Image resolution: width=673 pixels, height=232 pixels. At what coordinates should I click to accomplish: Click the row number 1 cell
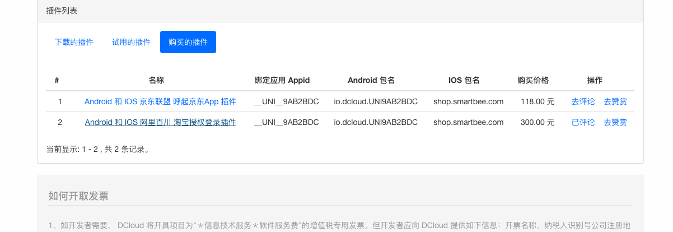(x=60, y=101)
